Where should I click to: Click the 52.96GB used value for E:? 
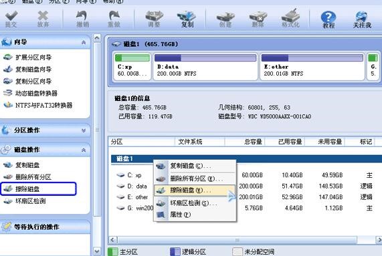[x=292, y=197]
